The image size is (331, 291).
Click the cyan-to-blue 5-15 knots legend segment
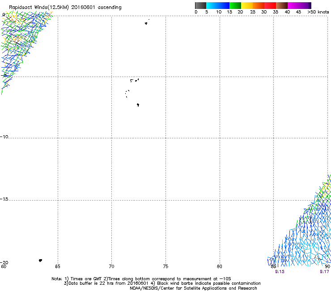click(218, 5)
